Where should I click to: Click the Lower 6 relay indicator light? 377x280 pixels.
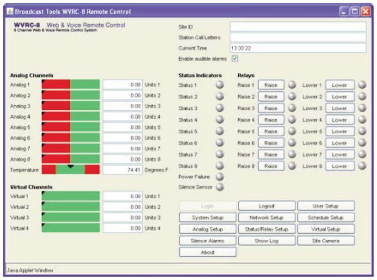coord(362,142)
